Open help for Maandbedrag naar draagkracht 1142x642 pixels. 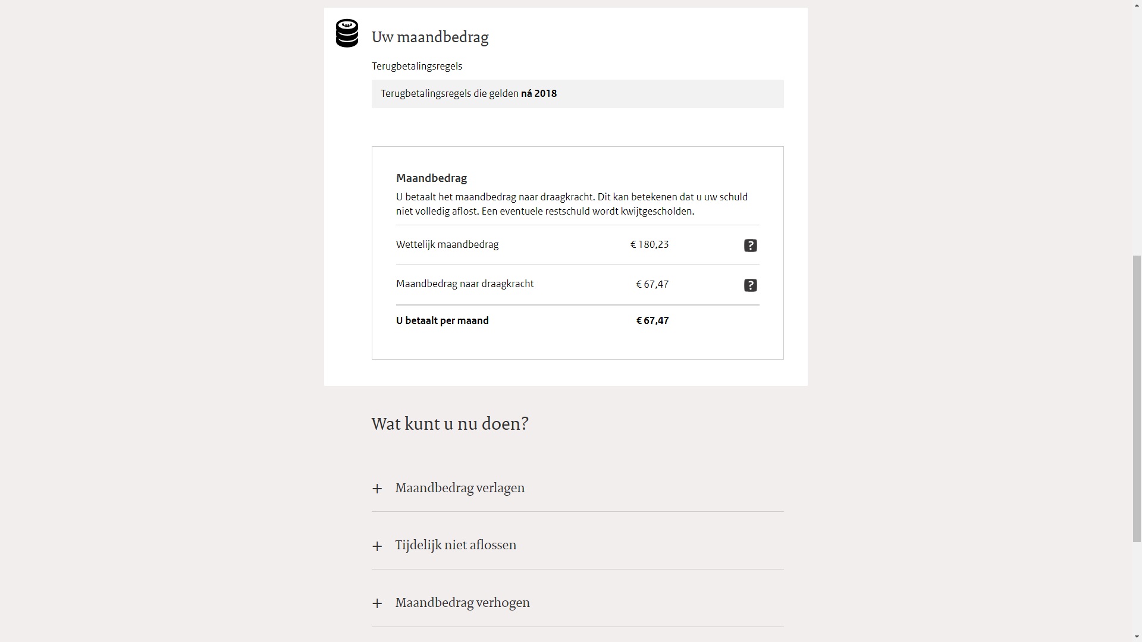click(750, 285)
